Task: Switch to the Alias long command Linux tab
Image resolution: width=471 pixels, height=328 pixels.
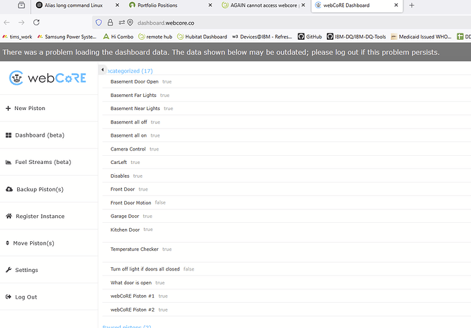Action: 74,5
